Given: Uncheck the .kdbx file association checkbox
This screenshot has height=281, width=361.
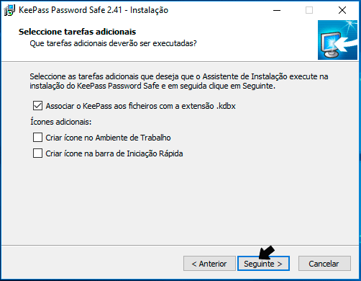Looking at the screenshot, I should click(37, 106).
